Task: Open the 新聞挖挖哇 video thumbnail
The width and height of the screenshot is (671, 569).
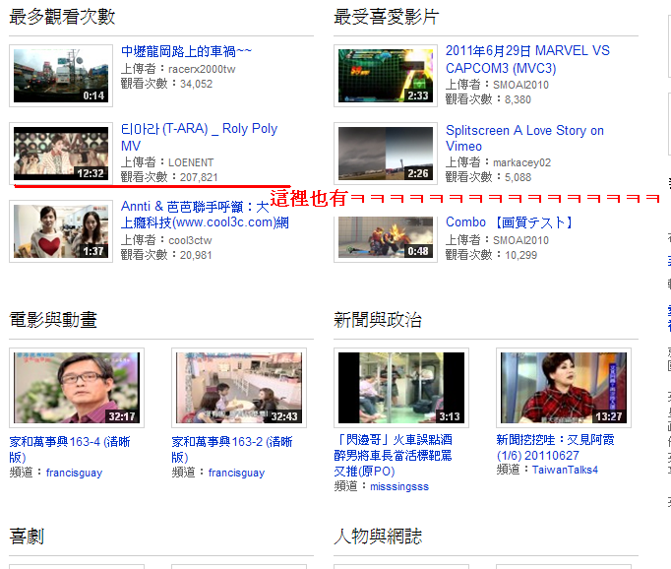Action: (x=563, y=388)
